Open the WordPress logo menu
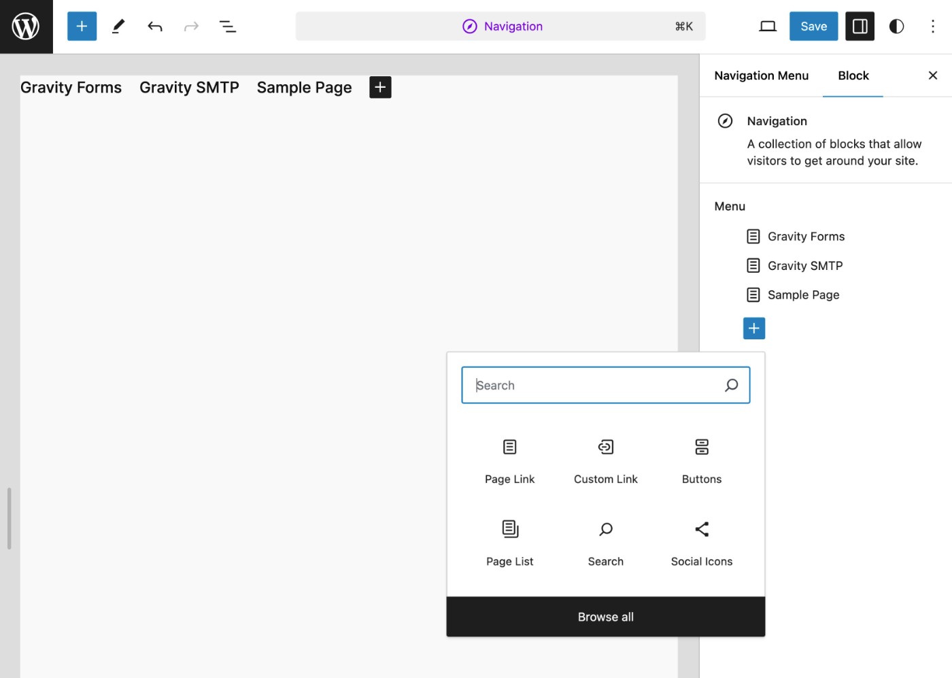This screenshot has width=952, height=678. point(26,27)
